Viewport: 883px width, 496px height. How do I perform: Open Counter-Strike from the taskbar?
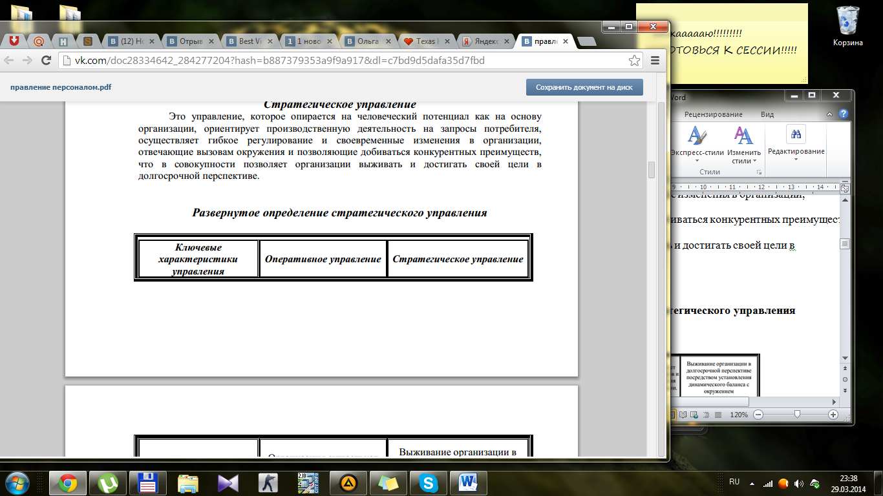pyautogui.click(x=268, y=482)
